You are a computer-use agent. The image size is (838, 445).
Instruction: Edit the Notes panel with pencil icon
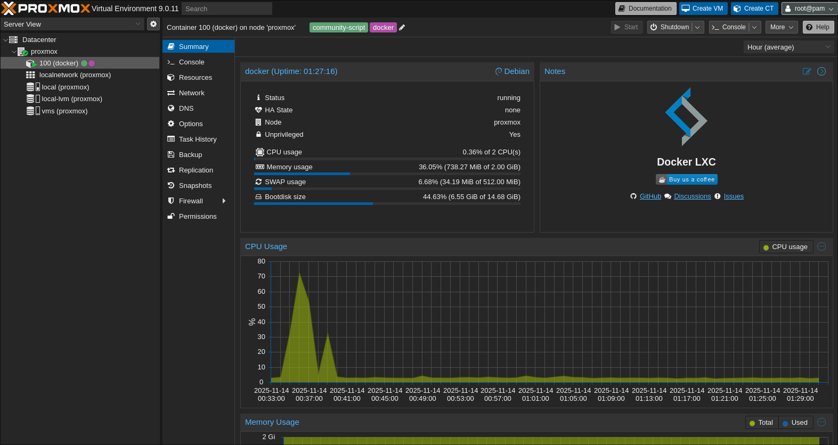807,71
